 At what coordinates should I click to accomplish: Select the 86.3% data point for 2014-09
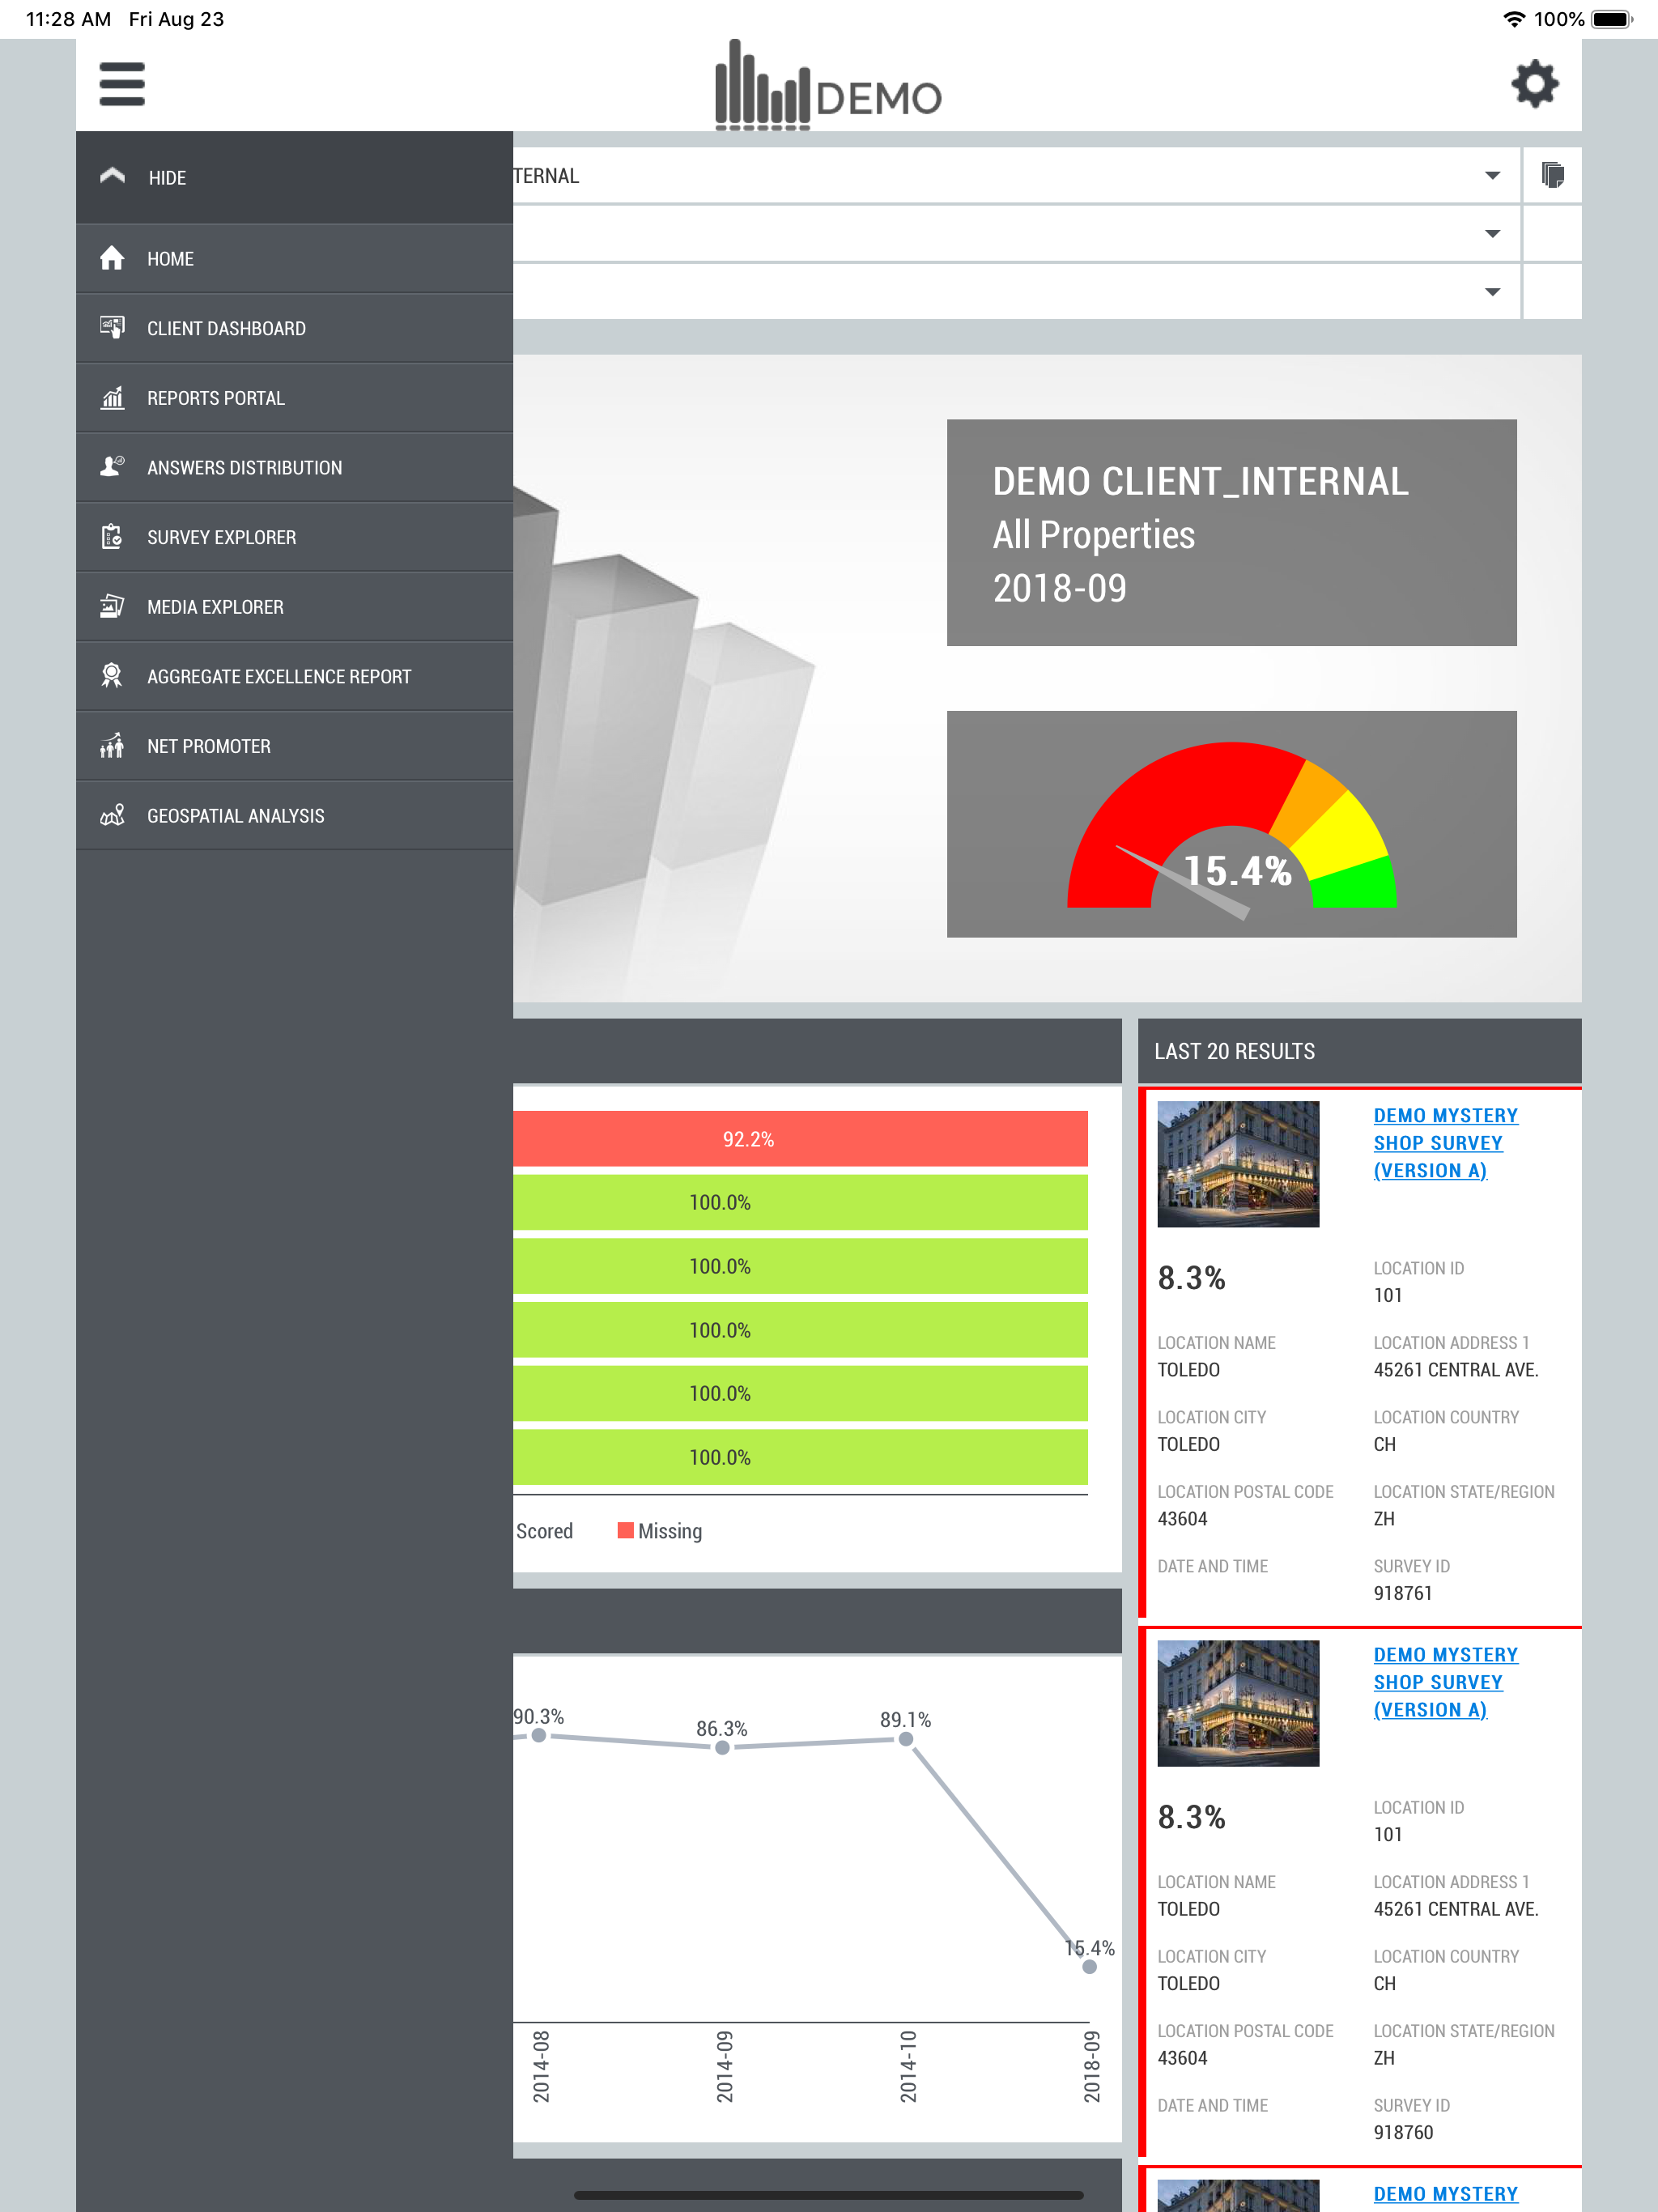(722, 1747)
